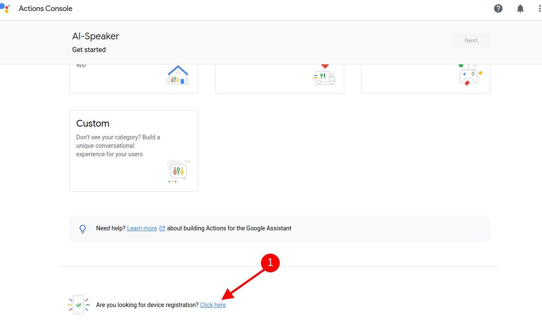The height and width of the screenshot is (321, 542).
Task: Select the smart home card illustration
Action: click(x=178, y=75)
